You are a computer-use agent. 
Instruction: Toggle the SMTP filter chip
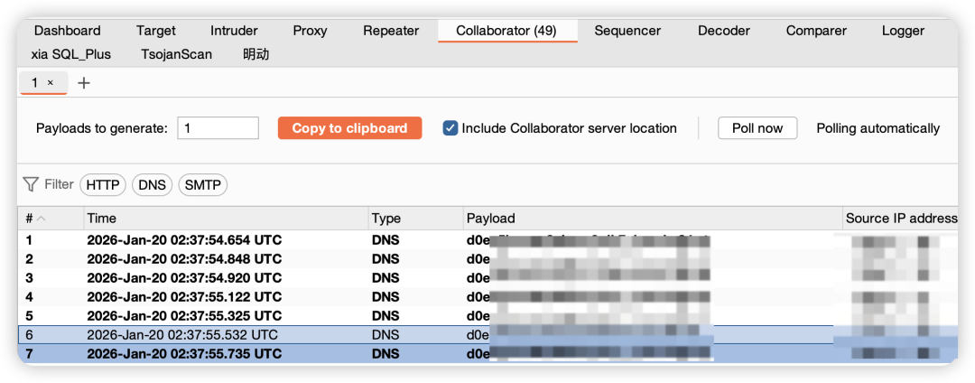pos(202,185)
